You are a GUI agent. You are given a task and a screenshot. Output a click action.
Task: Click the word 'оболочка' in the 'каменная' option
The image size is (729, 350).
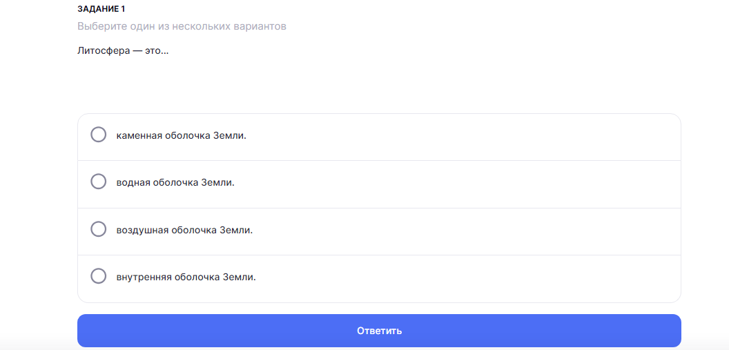(x=187, y=136)
